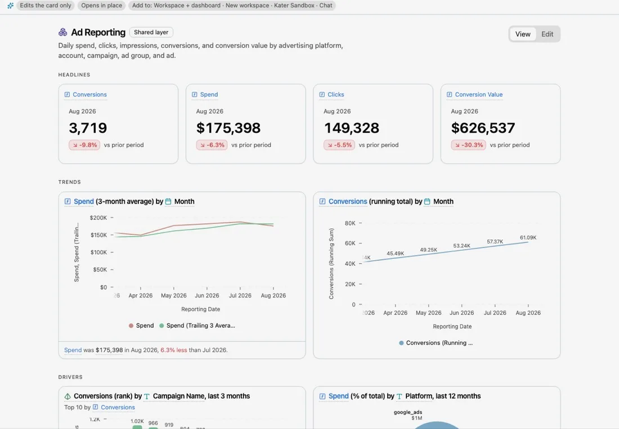619x429 pixels.
Task: Click the down-arrow in the -9.8% badge
Action: pyautogui.click(x=75, y=145)
